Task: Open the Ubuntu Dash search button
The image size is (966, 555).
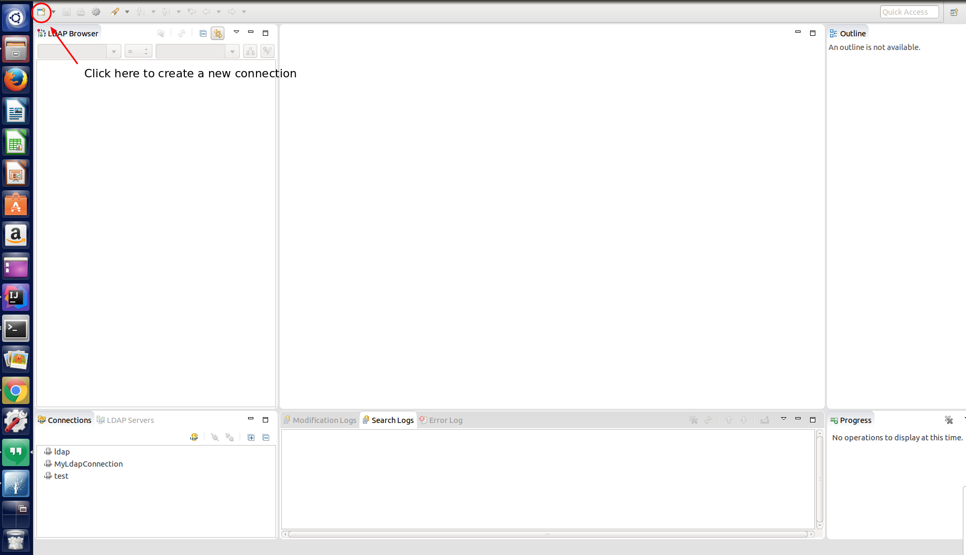Action: pos(16,18)
